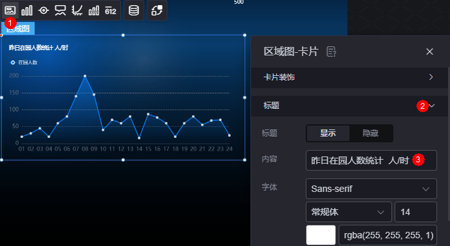Click the white title color swatch

pyautogui.click(x=321, y=235)
